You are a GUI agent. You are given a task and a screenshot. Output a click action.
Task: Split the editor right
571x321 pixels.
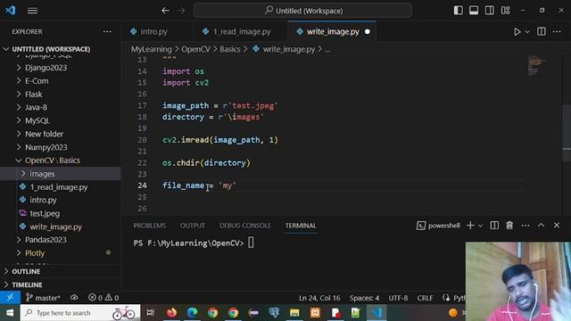pos(542,32)
